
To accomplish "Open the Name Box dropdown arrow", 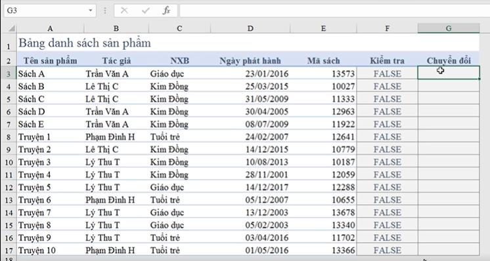I will [90, 10].
